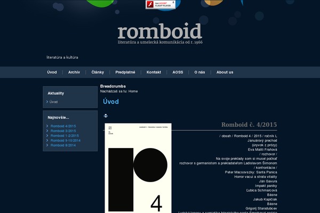Click the Aktuality panel heading
This screenshot has height=213, width=320.
55,93
